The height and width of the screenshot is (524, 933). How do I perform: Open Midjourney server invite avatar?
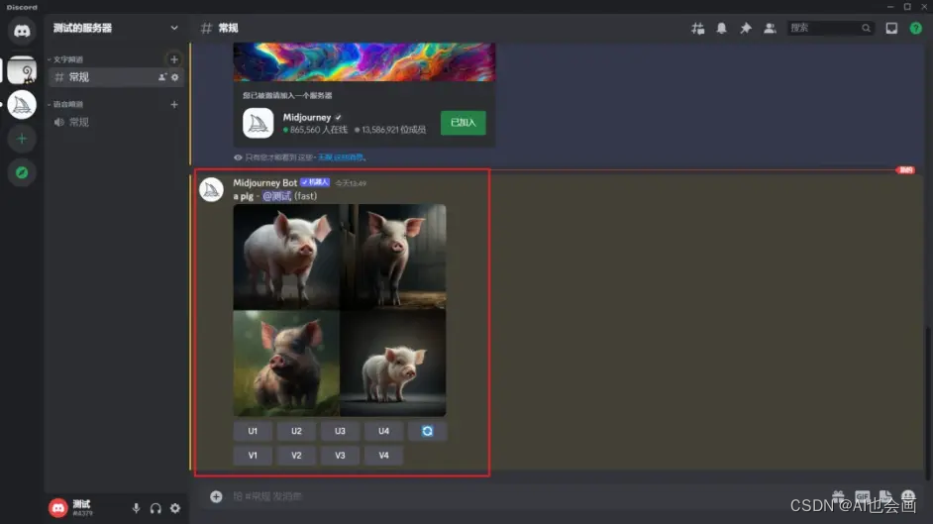(258, 123)
